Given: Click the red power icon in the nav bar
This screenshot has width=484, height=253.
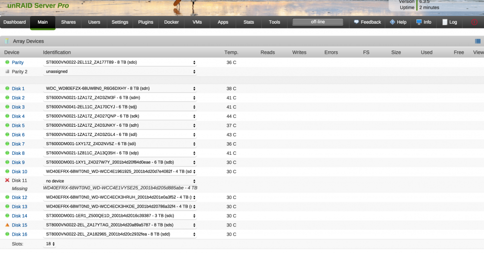Looking at the screenshot, I should tap(474, 22).
